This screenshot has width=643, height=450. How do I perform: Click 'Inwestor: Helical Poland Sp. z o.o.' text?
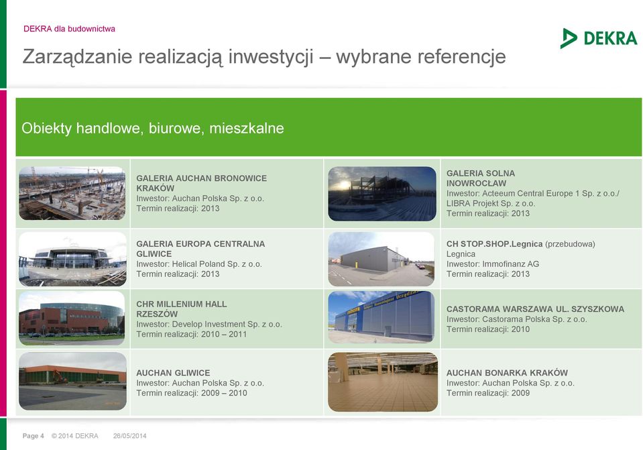click(199, 264)
